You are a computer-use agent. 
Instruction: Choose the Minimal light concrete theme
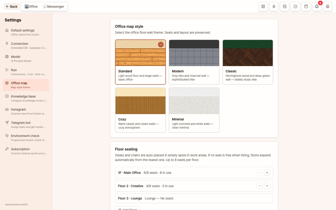coord(194,110)
